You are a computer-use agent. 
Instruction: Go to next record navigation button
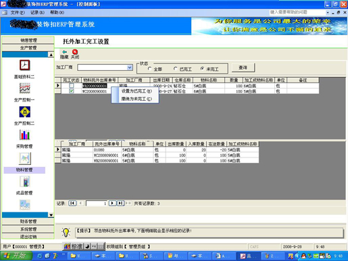(x=112, y=204)
